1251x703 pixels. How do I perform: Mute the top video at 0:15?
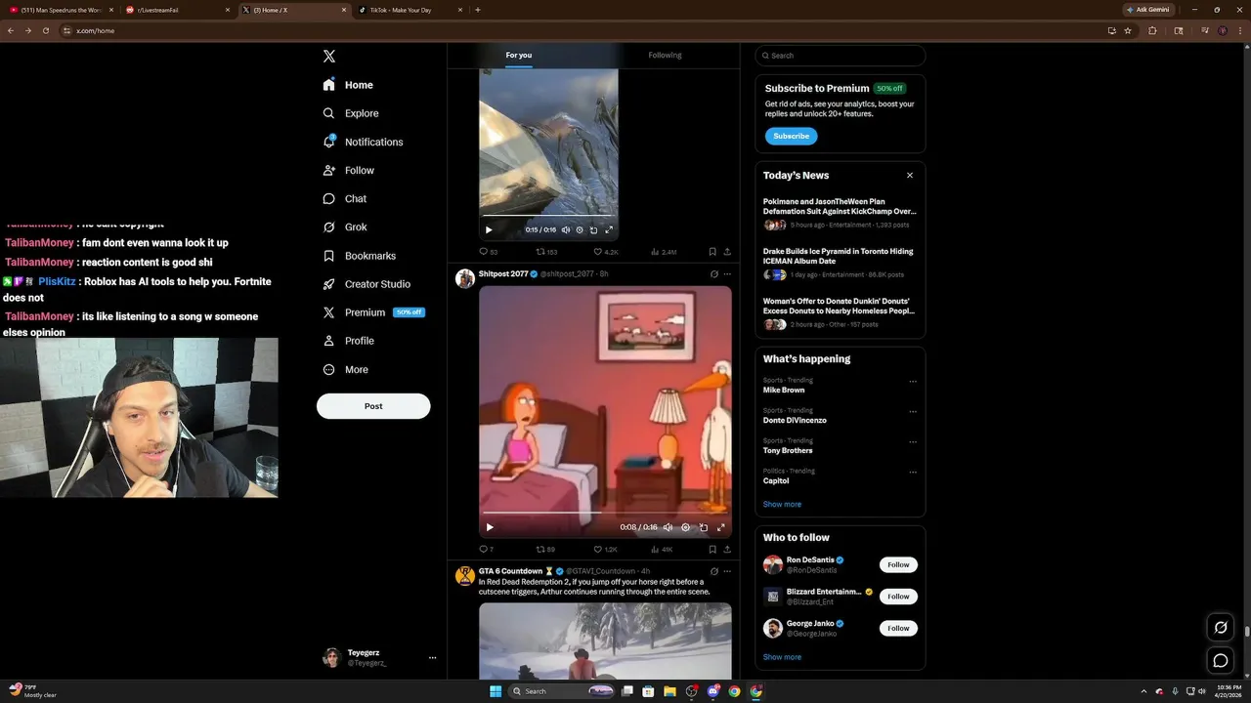pos(566,230)
